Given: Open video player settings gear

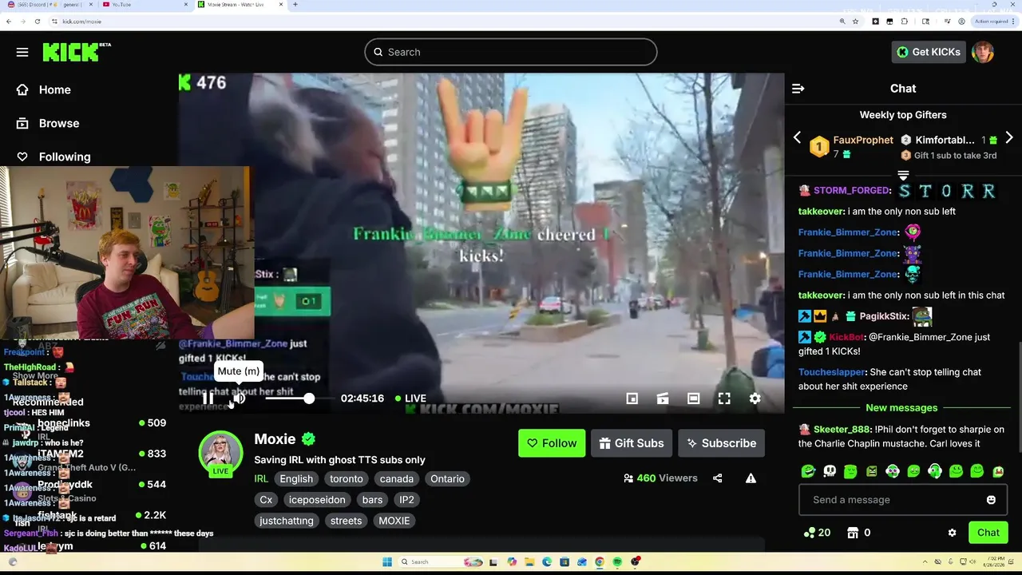Looking at the screenshot, I should (755, 399).
